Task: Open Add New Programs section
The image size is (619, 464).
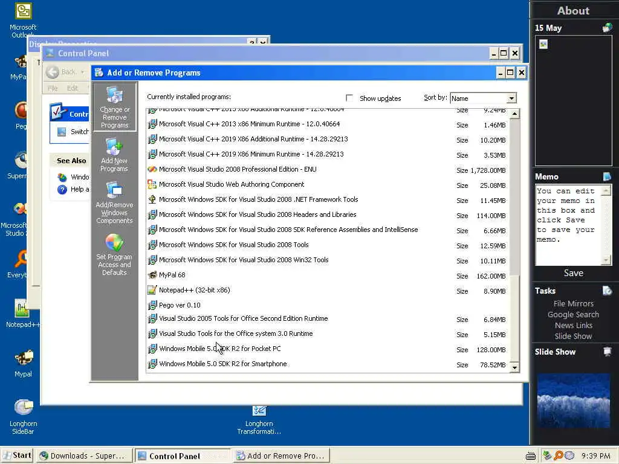Action: pos(114,155)
